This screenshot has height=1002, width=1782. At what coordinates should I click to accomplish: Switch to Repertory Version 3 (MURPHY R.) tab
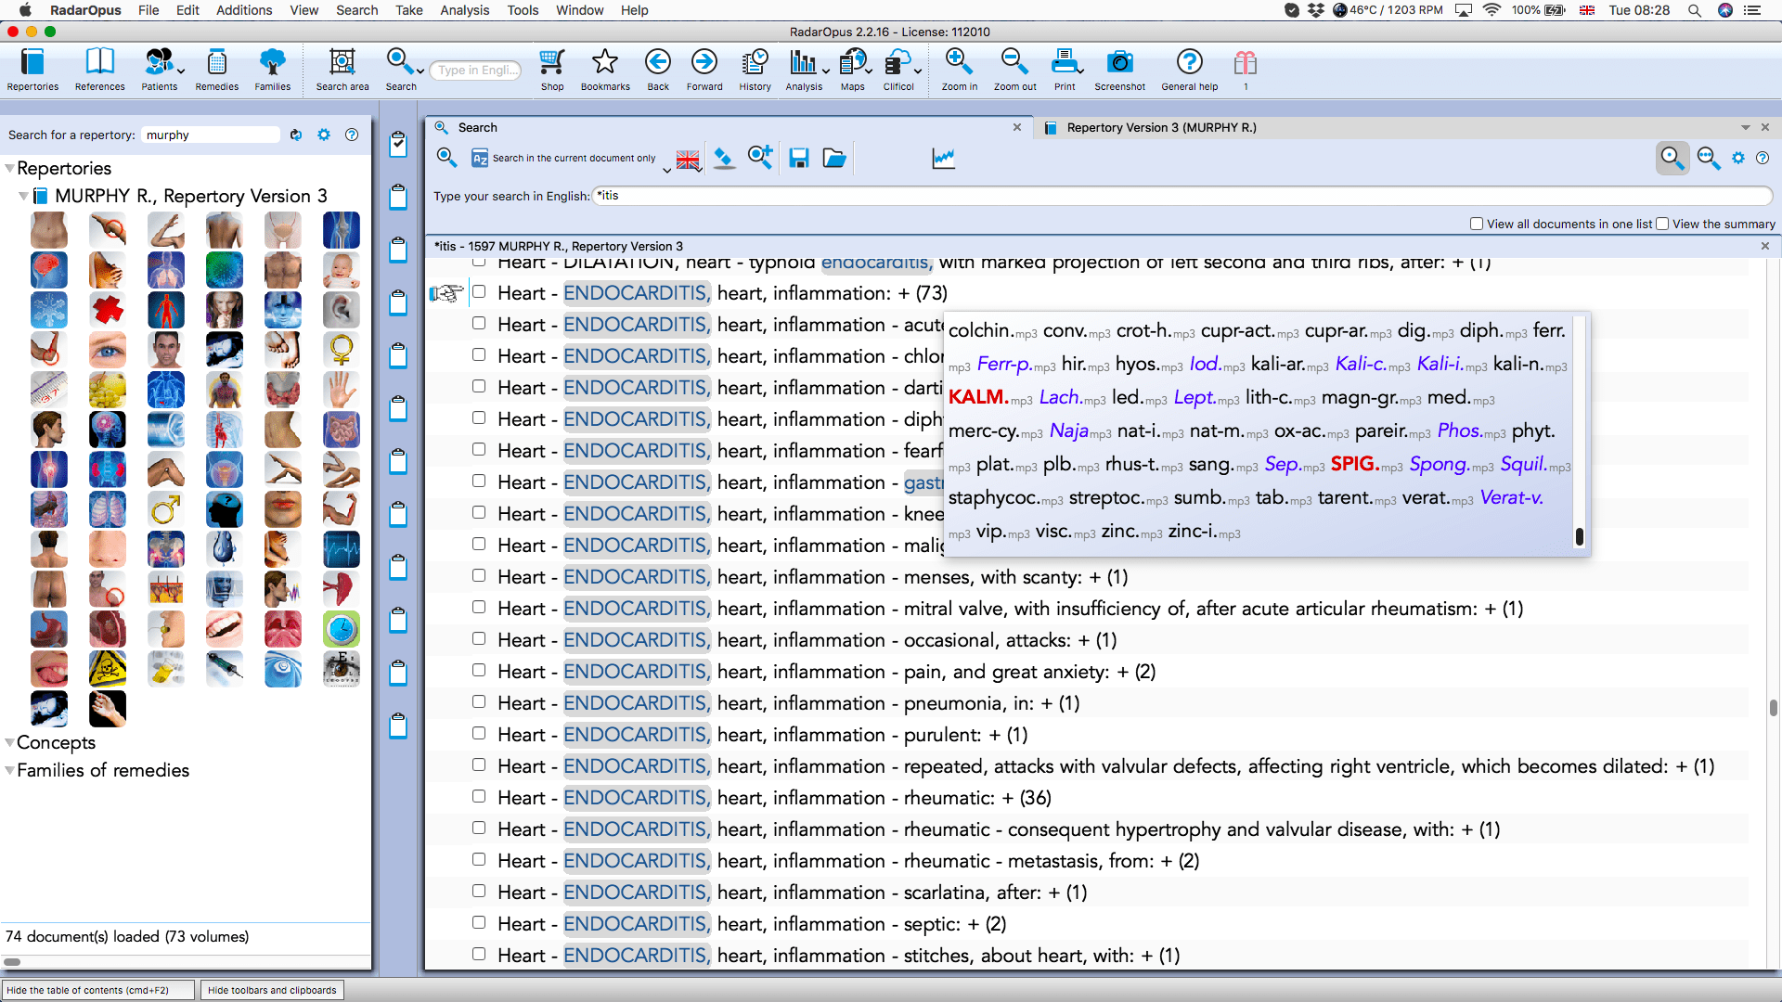[1161, 127]
